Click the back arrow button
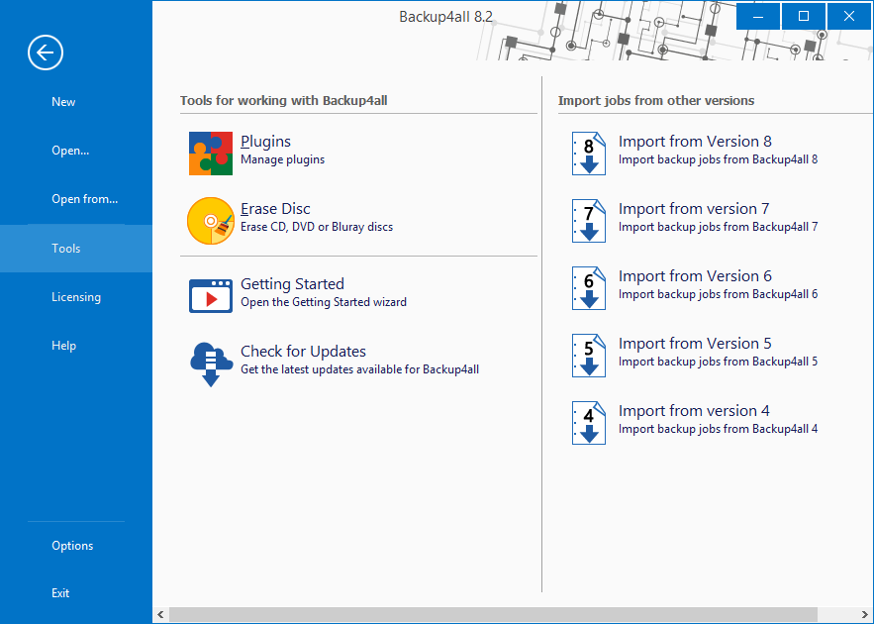 45,52
